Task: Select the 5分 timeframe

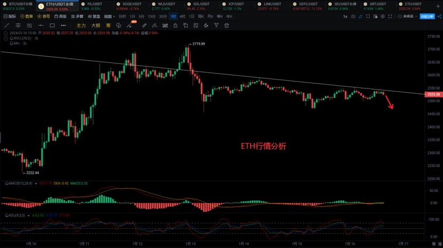Action: [x=141, y=17]
